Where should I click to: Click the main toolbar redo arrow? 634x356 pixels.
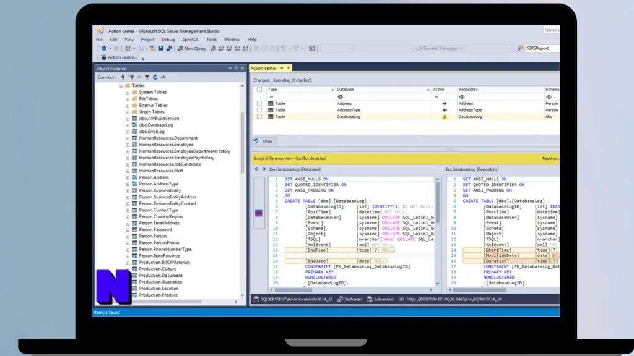tap(296, 48)
